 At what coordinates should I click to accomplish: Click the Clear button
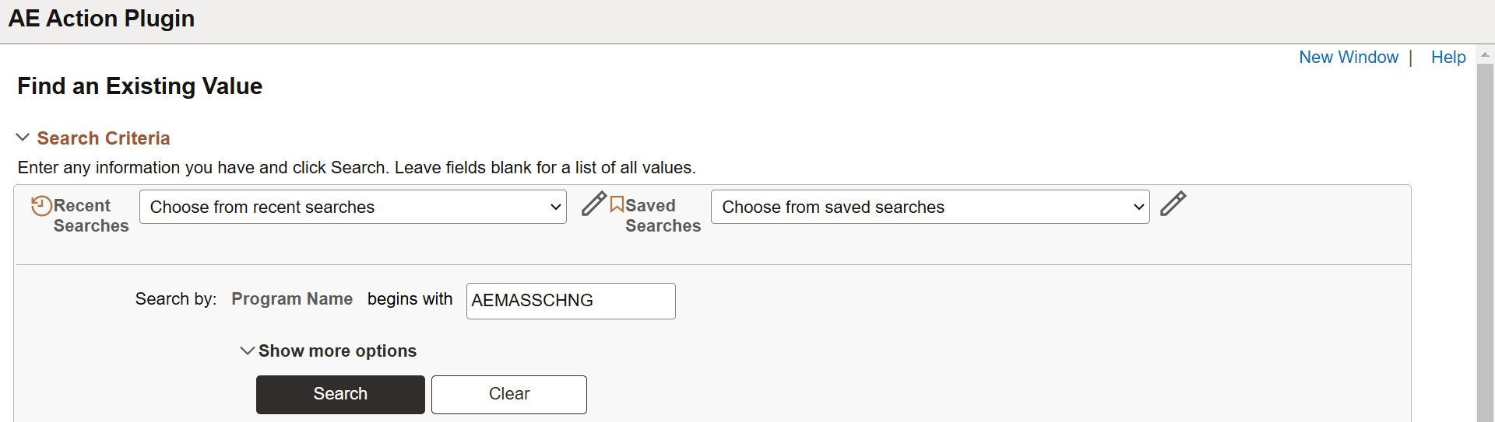coord(509,395)
